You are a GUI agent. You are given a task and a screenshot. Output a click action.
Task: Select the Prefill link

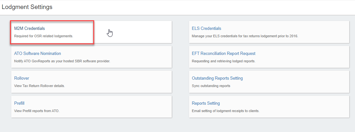(19, 103)
